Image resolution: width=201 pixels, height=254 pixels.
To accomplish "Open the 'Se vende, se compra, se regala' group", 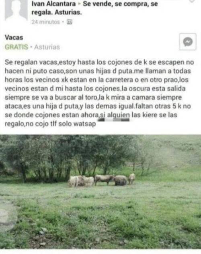I will (94, 8).
